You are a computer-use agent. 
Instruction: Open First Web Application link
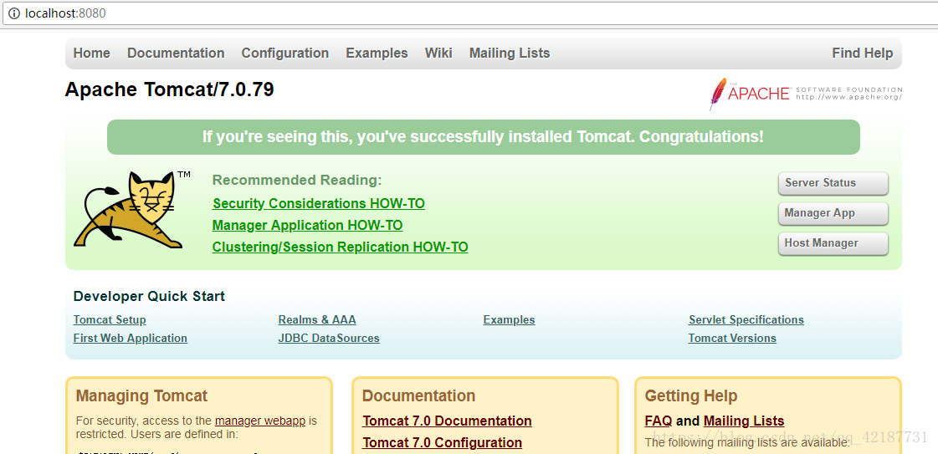131,338
